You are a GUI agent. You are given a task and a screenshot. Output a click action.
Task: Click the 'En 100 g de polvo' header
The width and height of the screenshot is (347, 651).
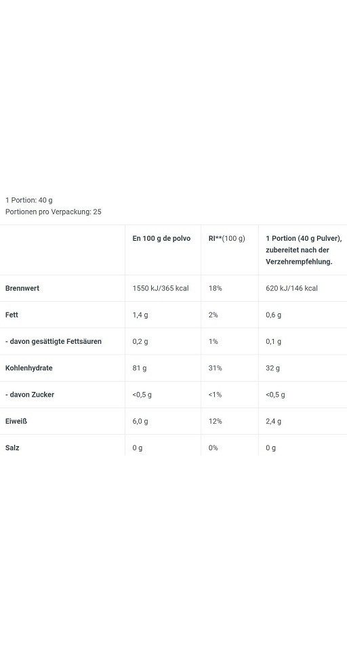coord(161,238)
